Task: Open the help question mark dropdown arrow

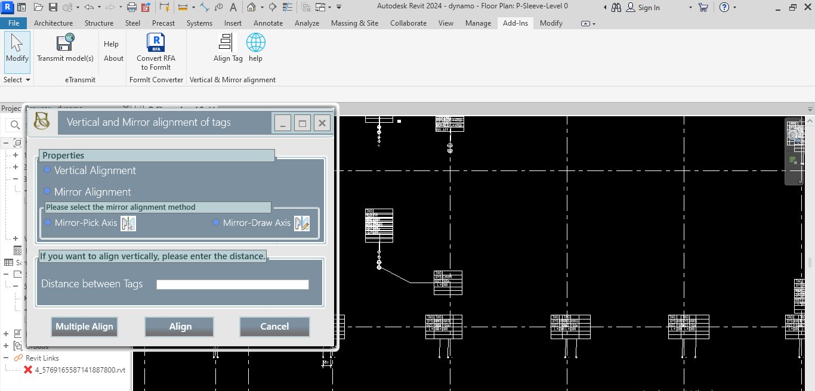Action: pos(734,8)
